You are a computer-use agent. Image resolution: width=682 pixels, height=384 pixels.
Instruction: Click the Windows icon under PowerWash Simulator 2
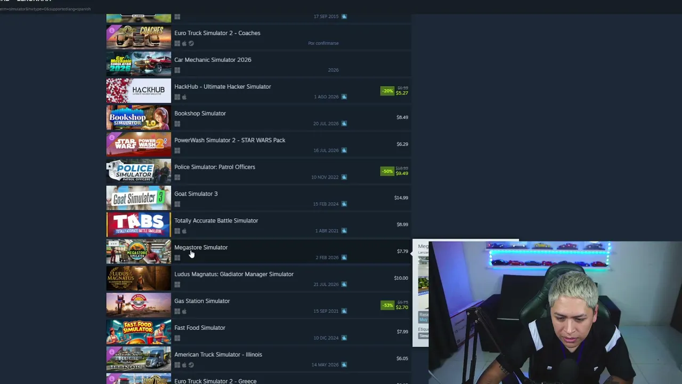[x=177, y=150]
